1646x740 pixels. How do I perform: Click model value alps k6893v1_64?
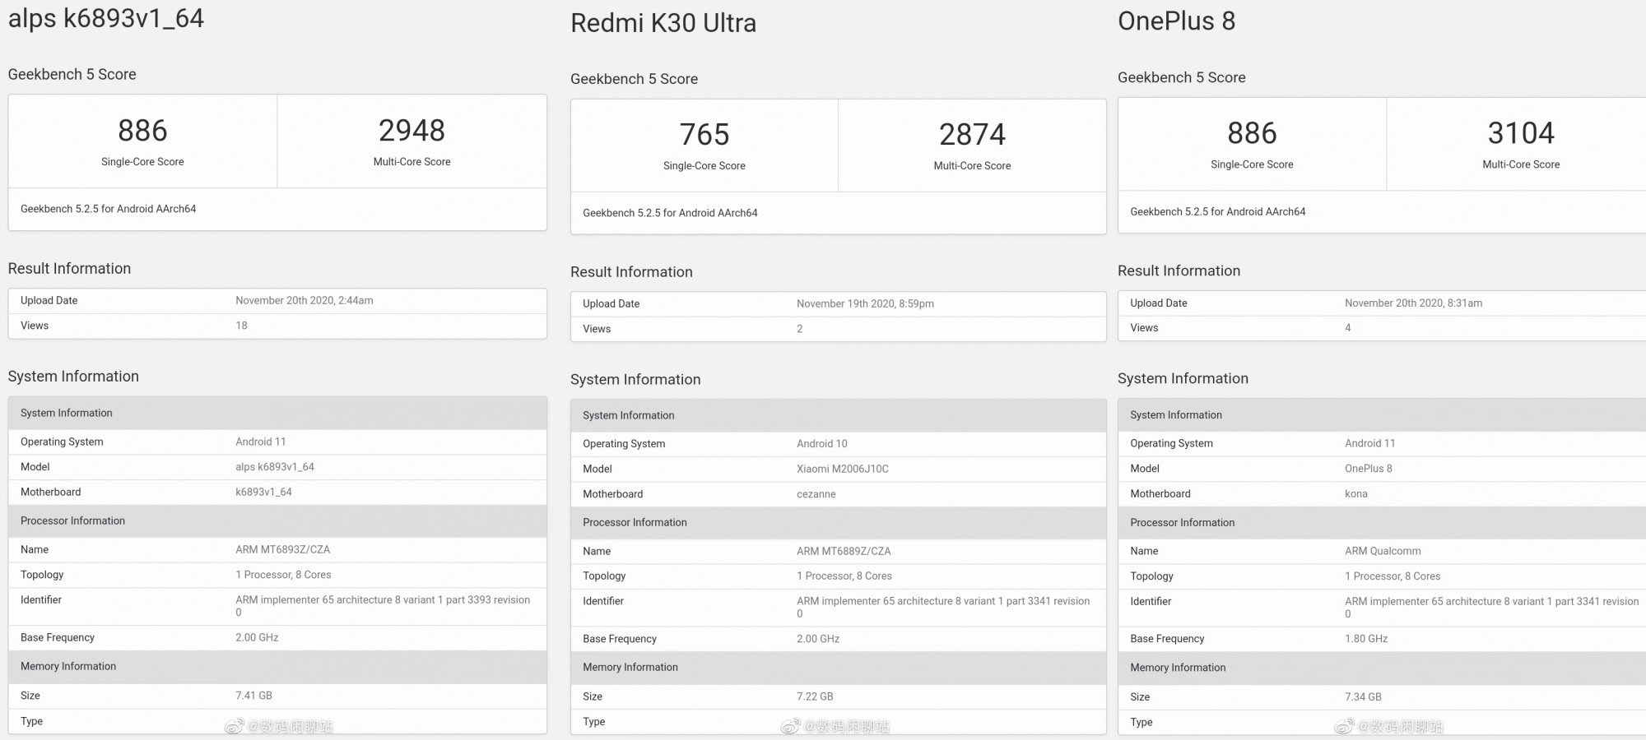click(275, 467)
